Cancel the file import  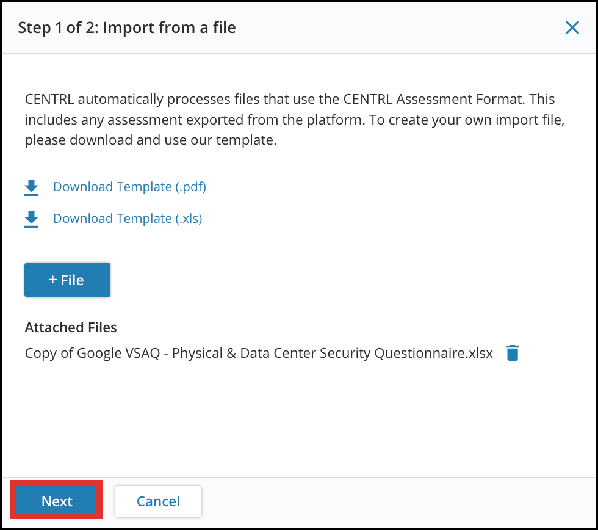pos(158,501)
